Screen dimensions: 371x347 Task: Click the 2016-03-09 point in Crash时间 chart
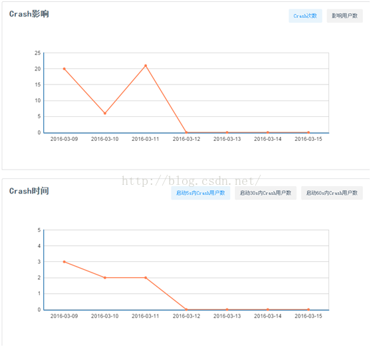coord(64,262)
